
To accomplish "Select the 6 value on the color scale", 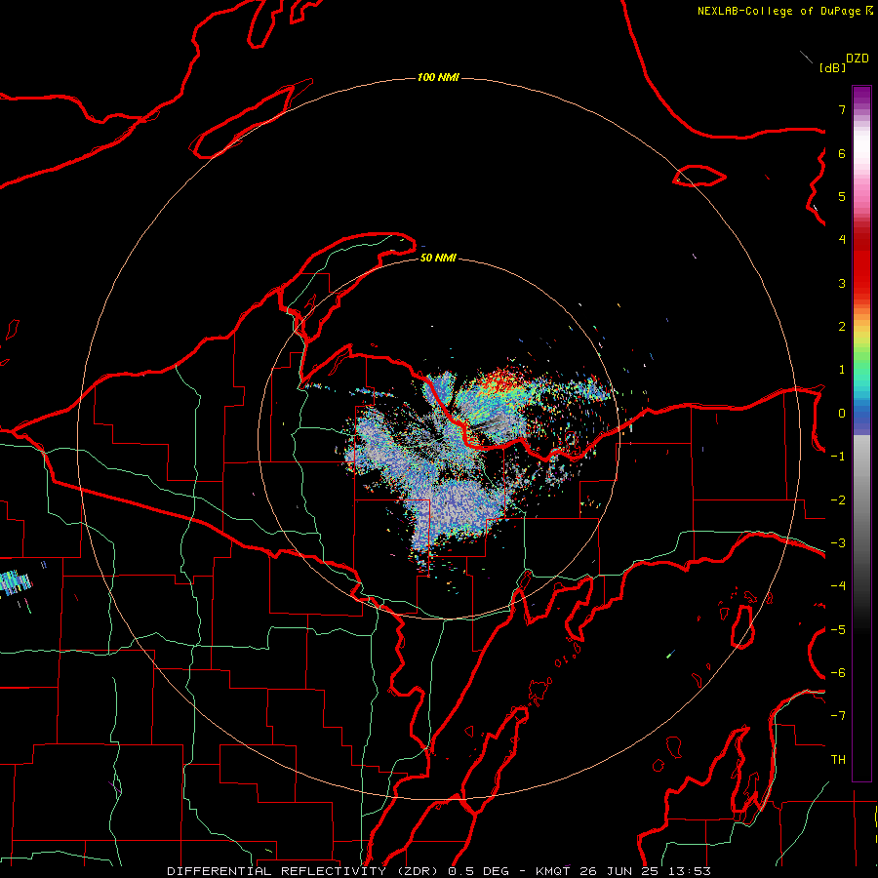I will coord(842,153).
